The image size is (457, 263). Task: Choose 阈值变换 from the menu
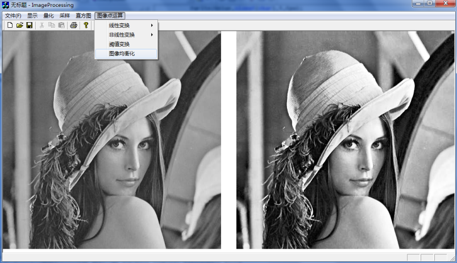point(126,44)
